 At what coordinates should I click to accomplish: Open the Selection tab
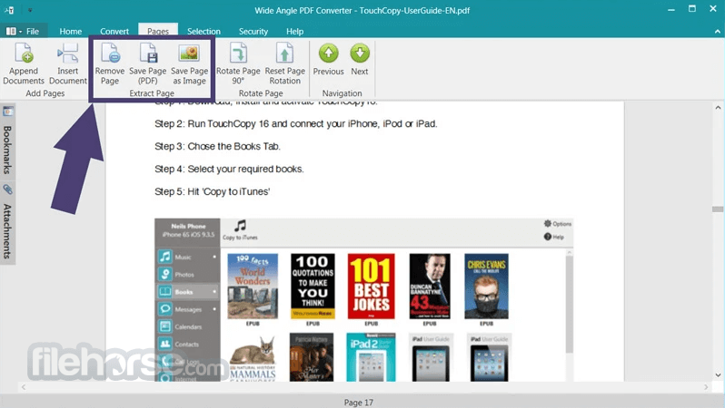204,32
